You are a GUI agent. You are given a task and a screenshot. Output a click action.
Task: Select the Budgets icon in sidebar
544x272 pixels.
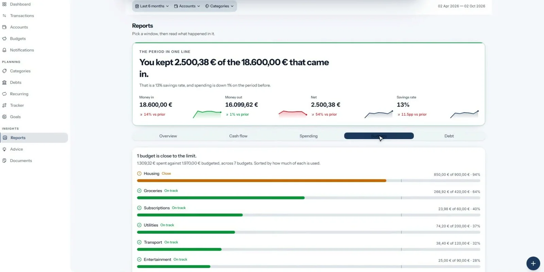tap(4, 39)
